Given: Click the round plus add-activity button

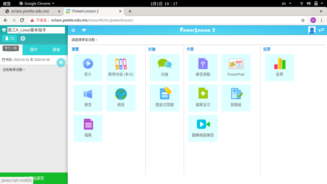Looking at the screenshot, I should (61, 63).
